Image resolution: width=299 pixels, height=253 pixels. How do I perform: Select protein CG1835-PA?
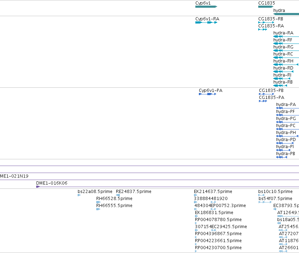point(272,98)
